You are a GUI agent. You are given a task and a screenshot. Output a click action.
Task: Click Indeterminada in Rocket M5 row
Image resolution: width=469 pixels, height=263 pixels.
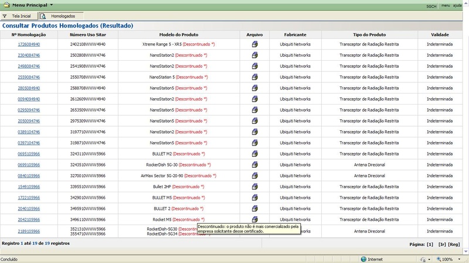440,220
